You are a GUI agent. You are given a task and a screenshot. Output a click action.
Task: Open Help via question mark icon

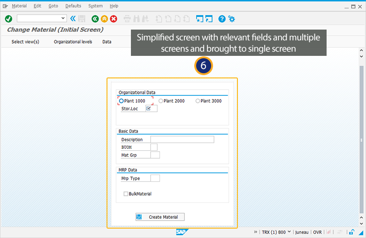(222, 19)
